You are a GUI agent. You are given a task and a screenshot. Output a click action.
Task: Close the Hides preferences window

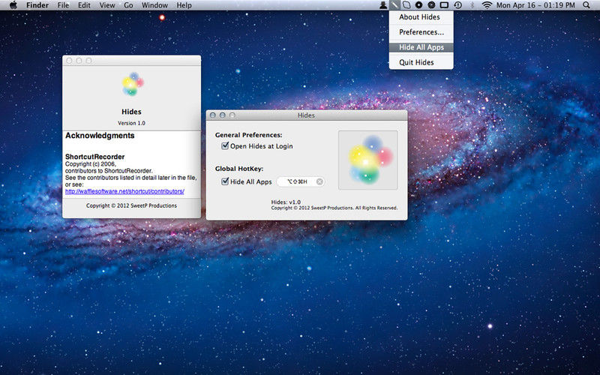tap(213, 115)
